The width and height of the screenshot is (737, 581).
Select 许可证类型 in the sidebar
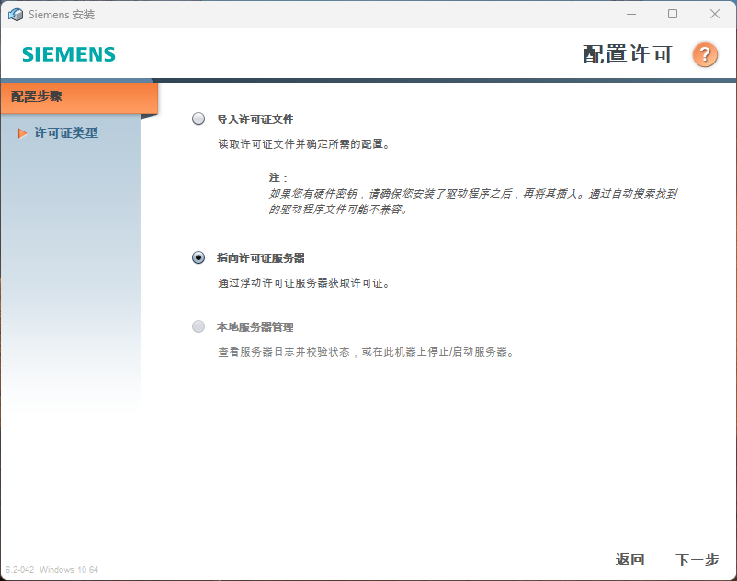(64, 132)
